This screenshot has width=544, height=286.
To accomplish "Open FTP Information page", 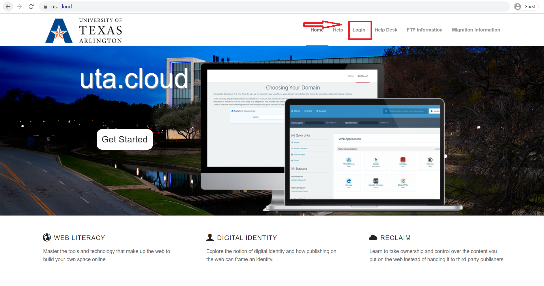I will 424,30.
